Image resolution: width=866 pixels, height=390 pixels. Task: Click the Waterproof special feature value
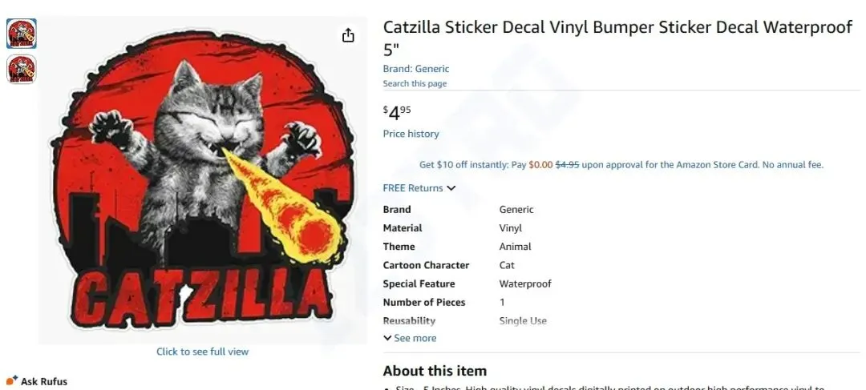pyautogui.click(x=525, y=283)
